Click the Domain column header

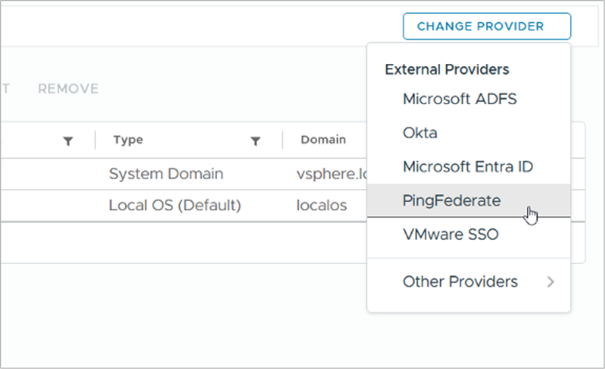coord(323,140)
